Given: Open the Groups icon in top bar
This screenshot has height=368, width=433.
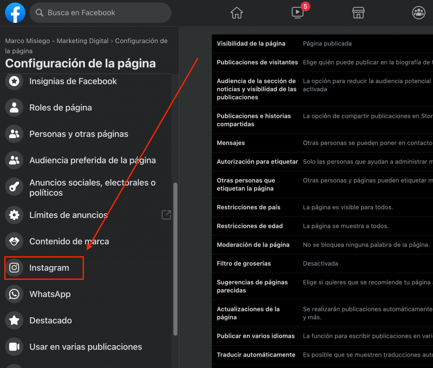Looking at the screenshot, I should (419, 13).
